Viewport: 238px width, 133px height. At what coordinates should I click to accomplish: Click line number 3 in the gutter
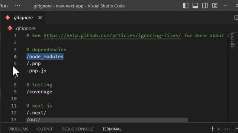[x=15, y=50]
